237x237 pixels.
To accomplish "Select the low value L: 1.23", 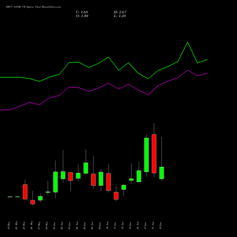I will (120, 16).
